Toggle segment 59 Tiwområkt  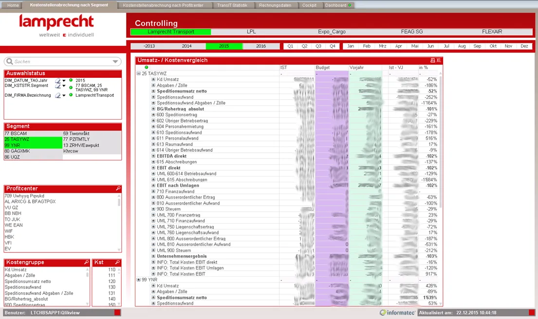(92, 134)
